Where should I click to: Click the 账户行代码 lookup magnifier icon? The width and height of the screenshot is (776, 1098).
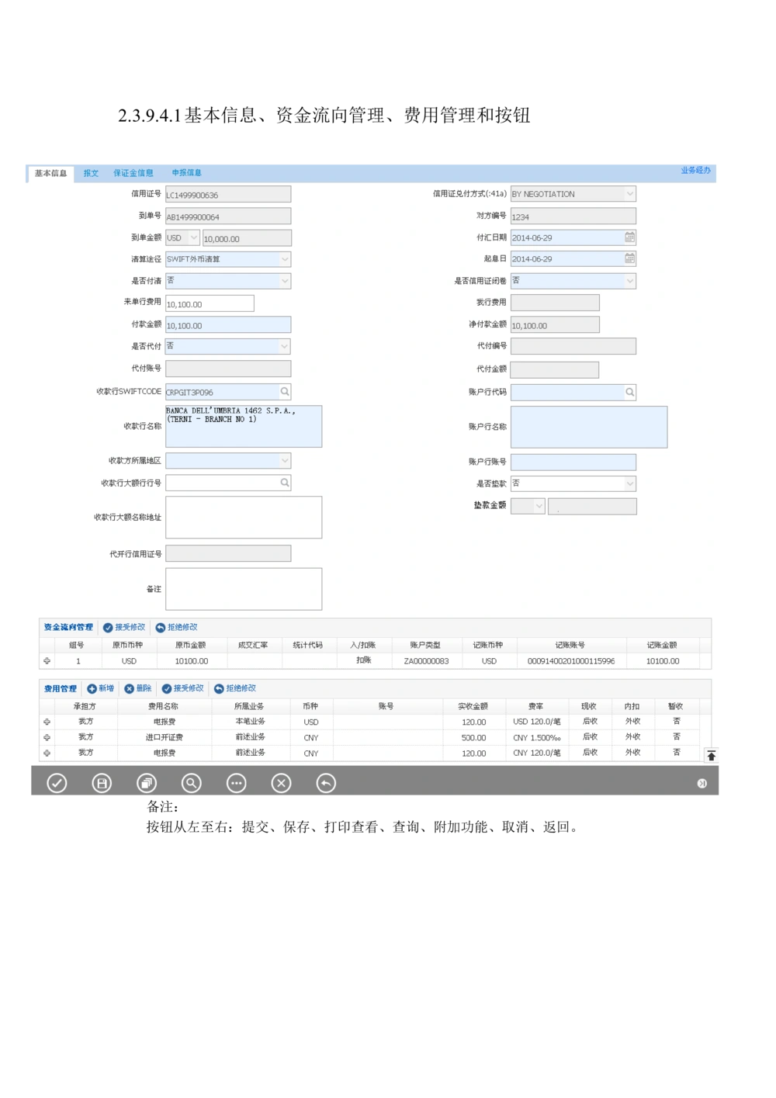[x=629, y=392]
